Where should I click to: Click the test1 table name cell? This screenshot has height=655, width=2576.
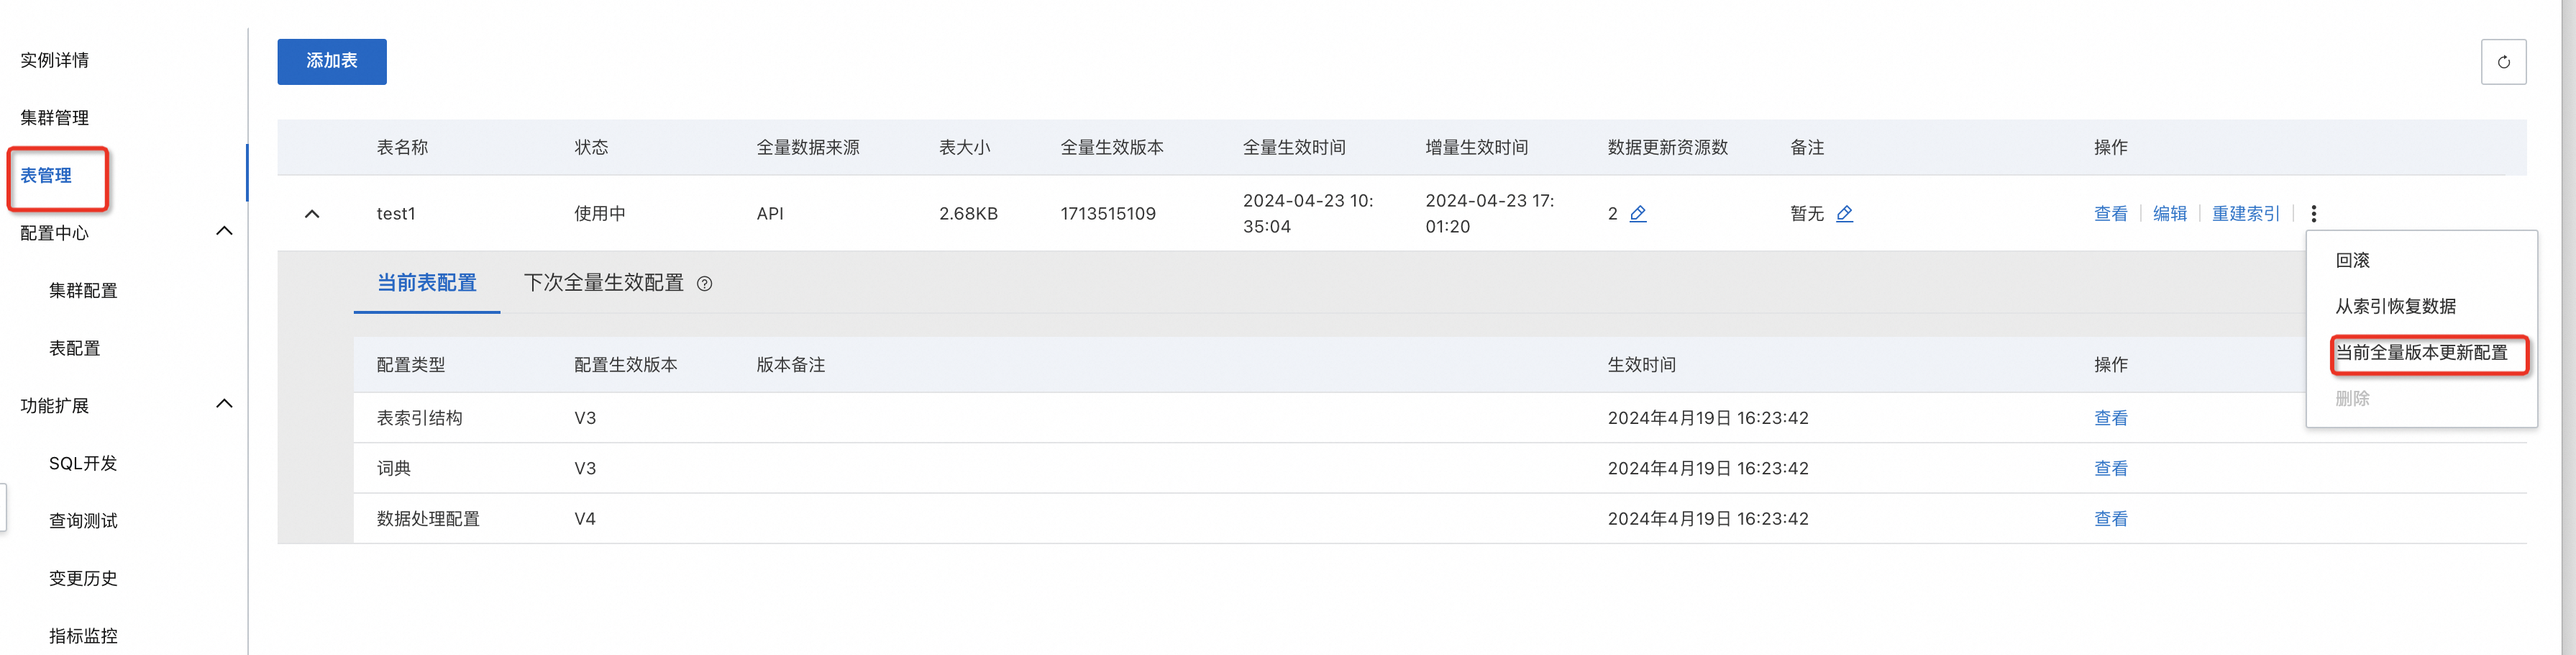pyautogui.click(x=396, y=213)
